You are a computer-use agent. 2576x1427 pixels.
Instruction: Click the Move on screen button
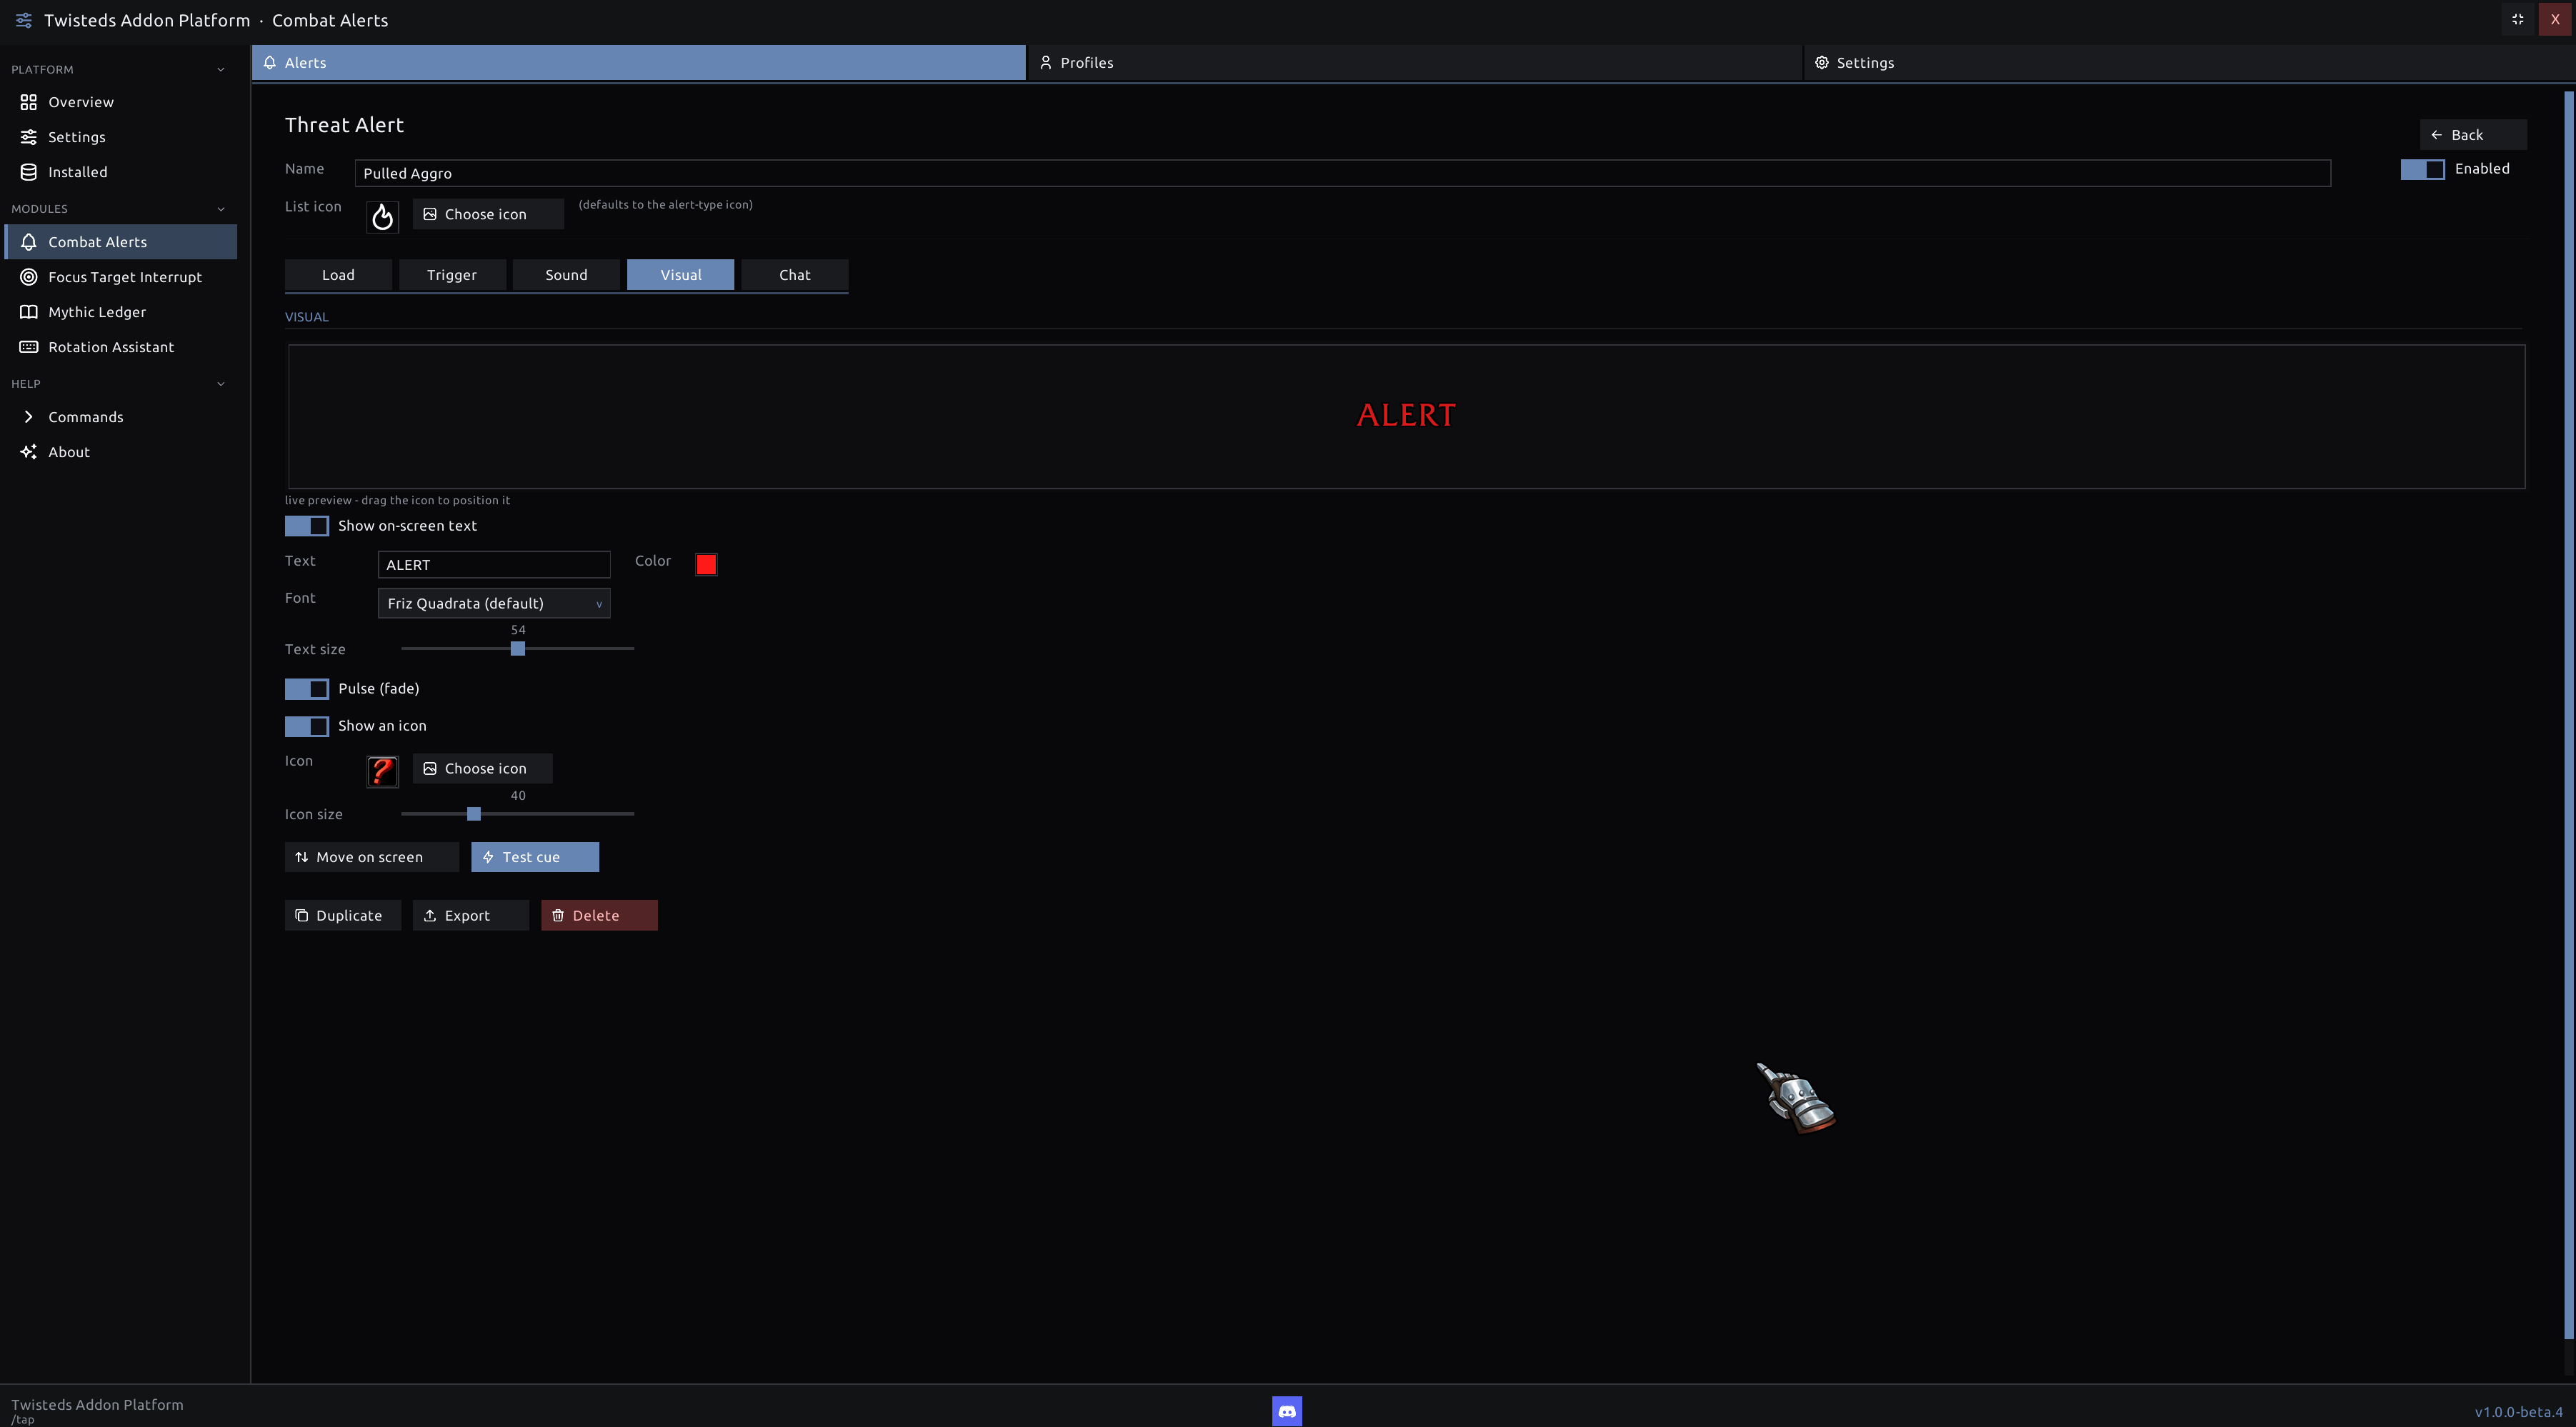point(371,857)
